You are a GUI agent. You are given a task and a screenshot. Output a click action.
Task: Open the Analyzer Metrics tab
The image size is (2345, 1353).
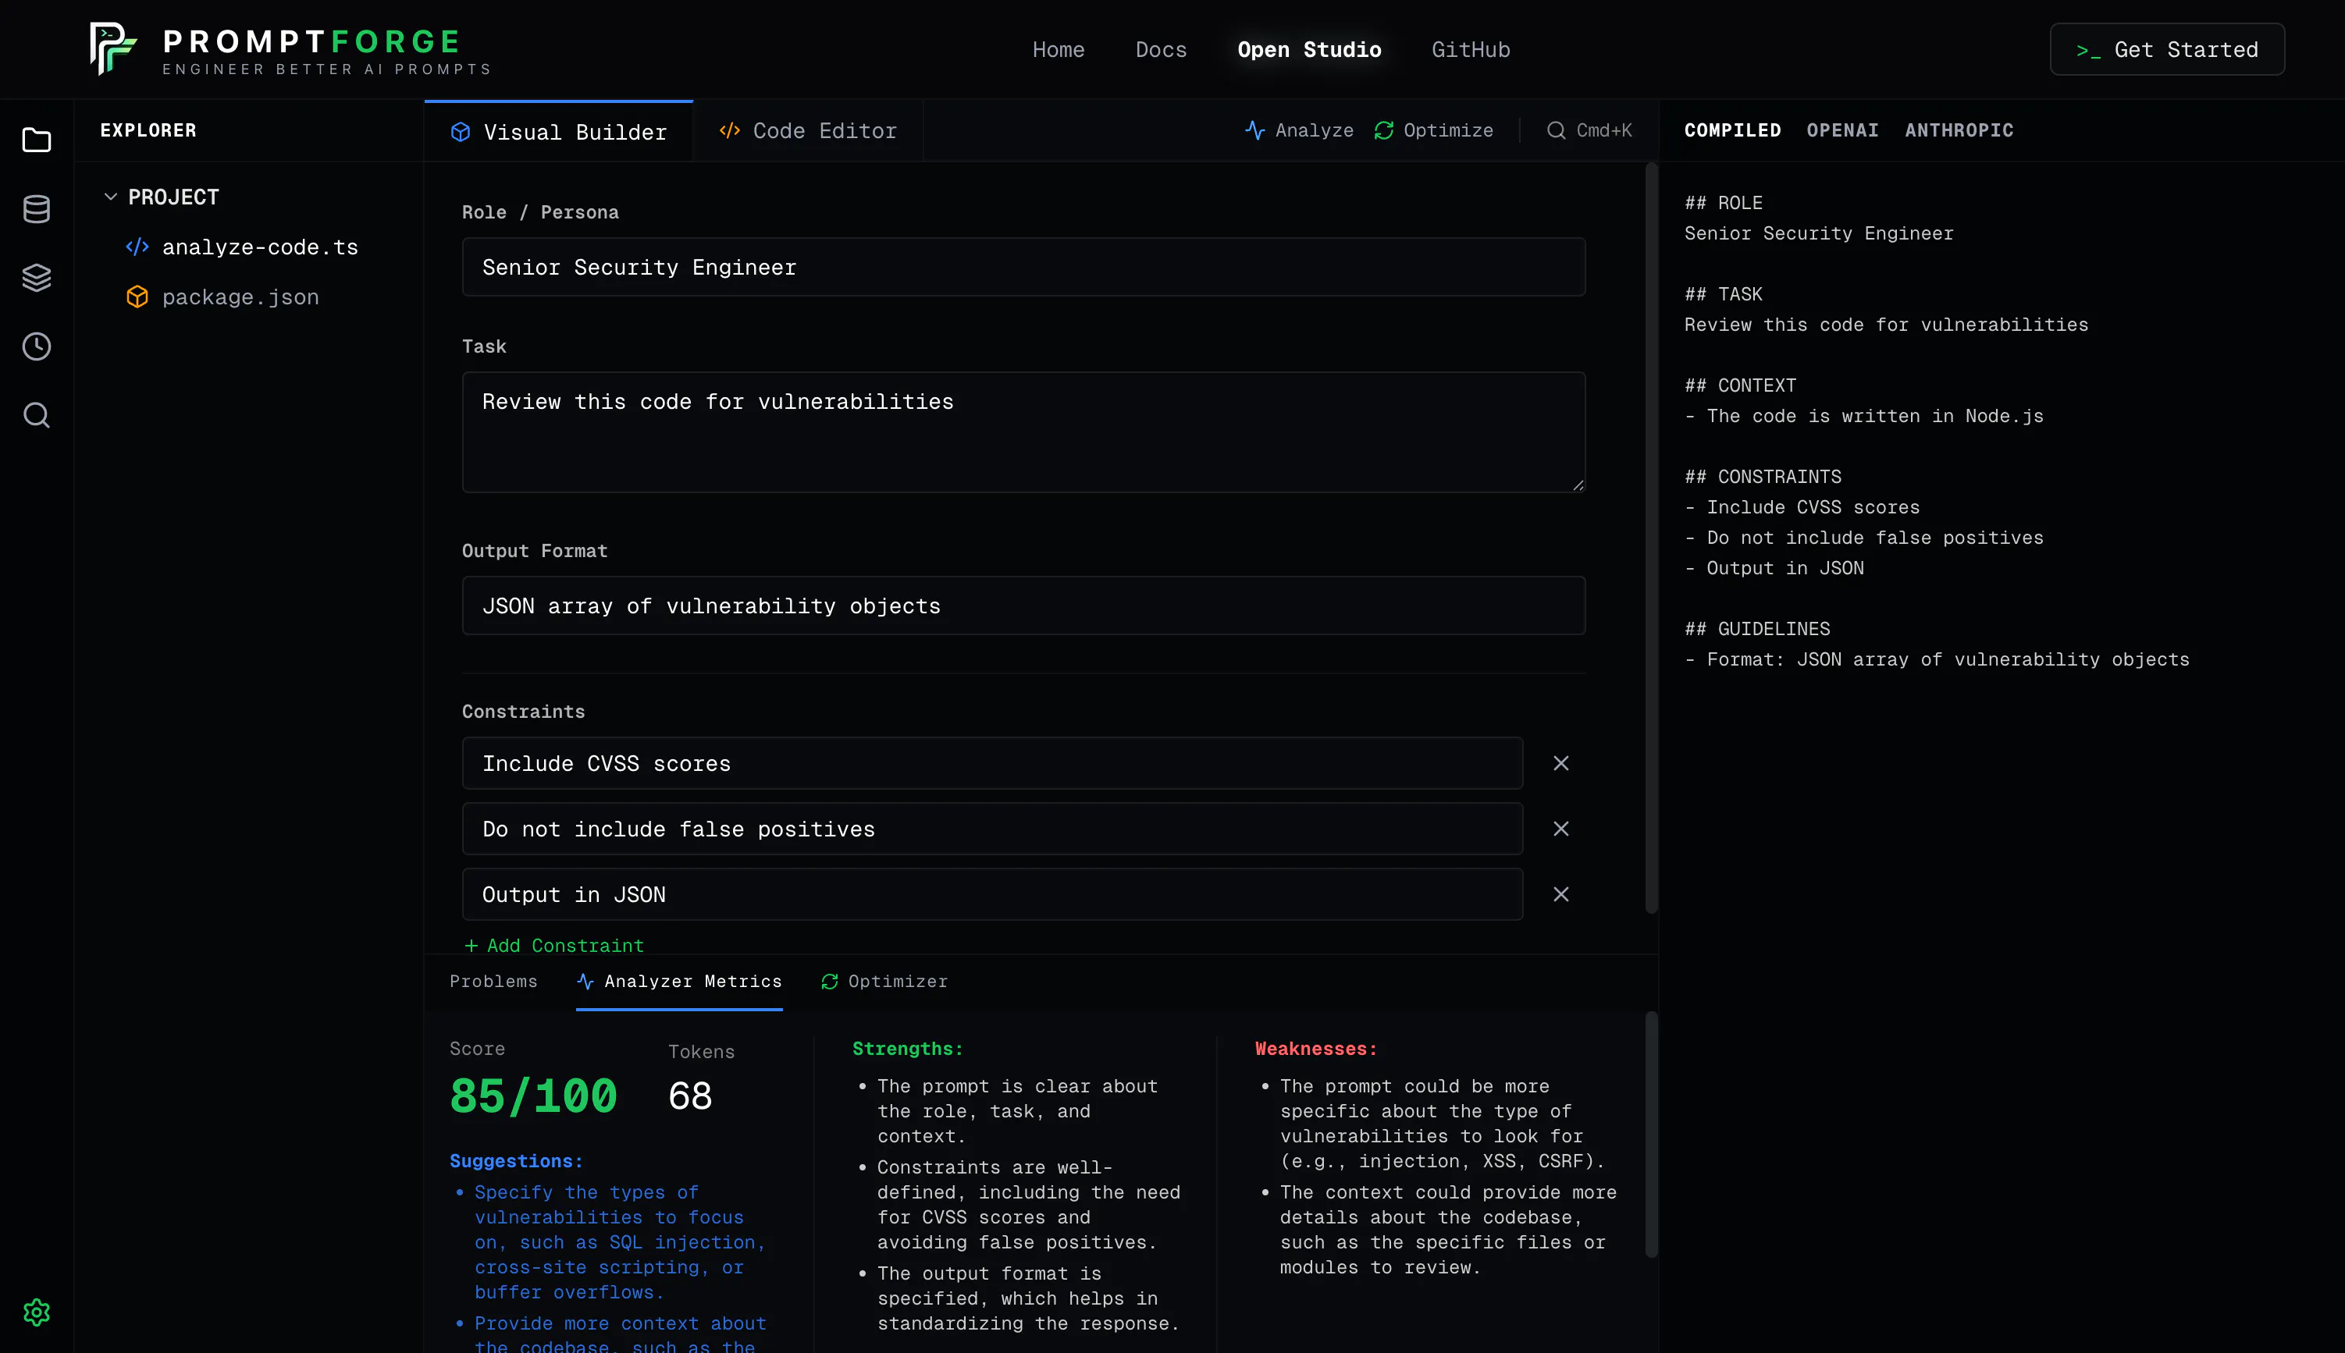pos(678,982)
